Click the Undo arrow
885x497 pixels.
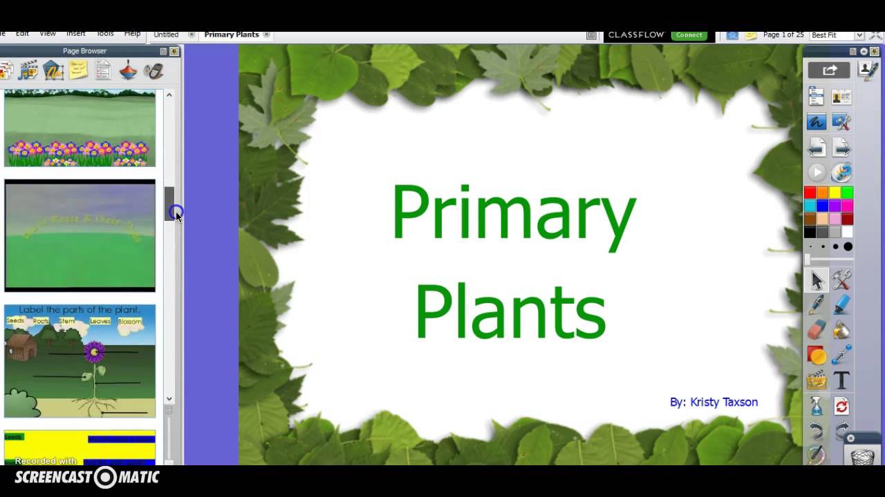tap(817, 431)
